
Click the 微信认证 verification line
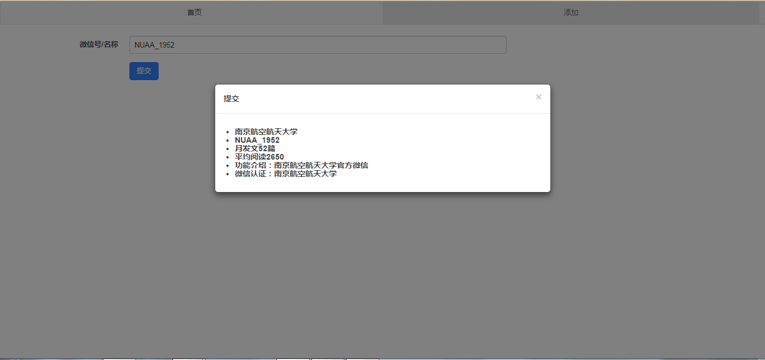[286, 174]
